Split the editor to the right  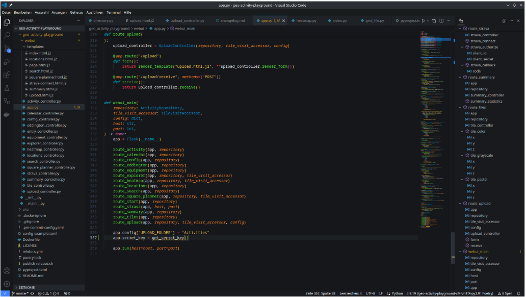[441, 21]
